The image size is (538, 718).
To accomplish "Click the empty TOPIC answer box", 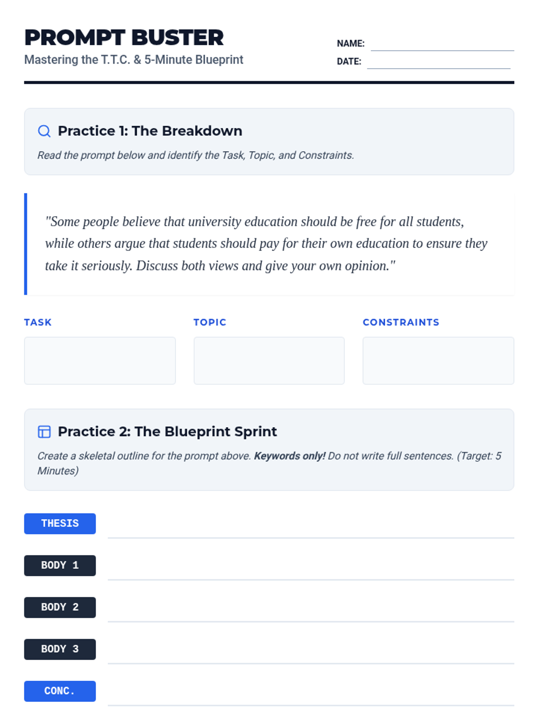I will [269, 361].
